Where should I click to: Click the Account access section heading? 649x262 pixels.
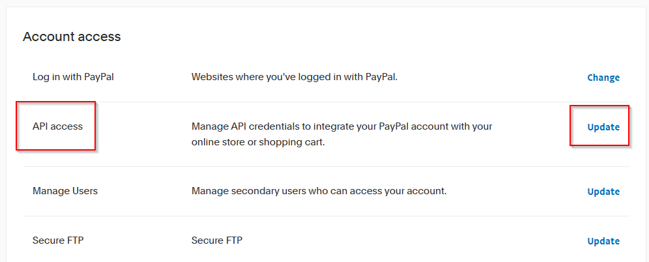[72, 37]
